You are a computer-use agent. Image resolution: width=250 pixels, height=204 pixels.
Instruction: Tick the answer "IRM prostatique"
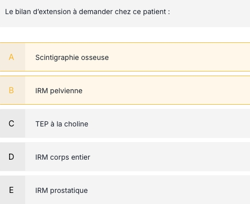point(125,190)
